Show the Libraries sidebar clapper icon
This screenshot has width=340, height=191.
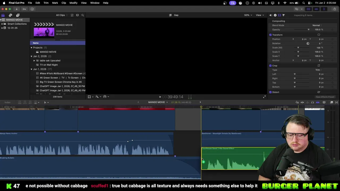click(x=3, y=15)
